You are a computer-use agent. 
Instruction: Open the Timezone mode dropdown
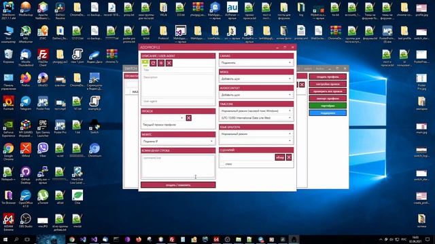[x=256, y=110]
